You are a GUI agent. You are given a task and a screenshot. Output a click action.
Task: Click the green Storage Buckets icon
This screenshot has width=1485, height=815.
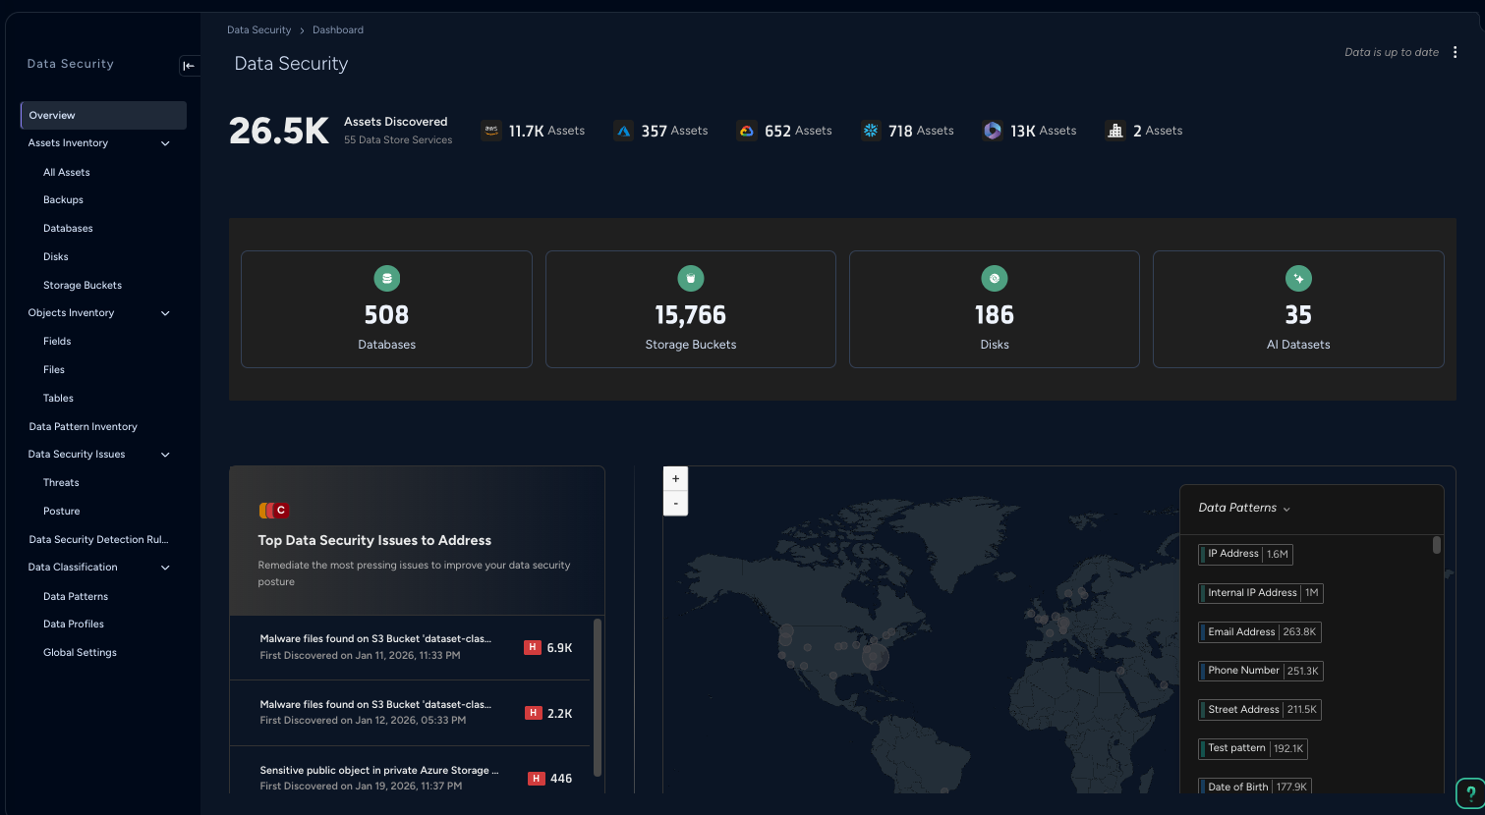[x=691, y=279]
